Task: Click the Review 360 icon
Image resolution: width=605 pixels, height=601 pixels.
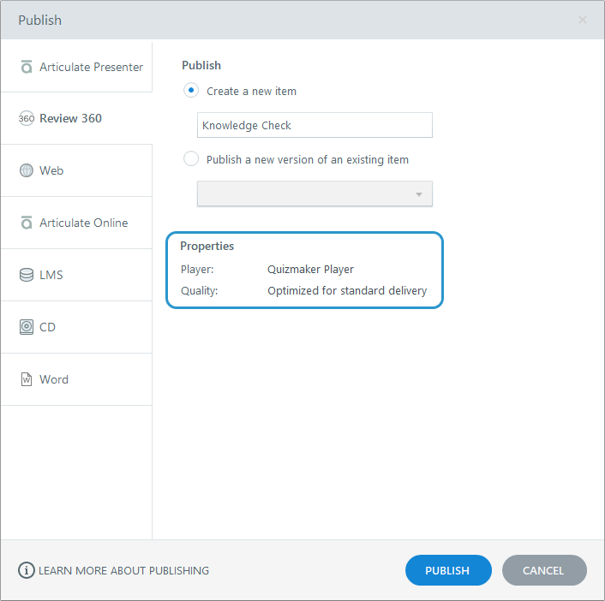Action: click(27, 119)
